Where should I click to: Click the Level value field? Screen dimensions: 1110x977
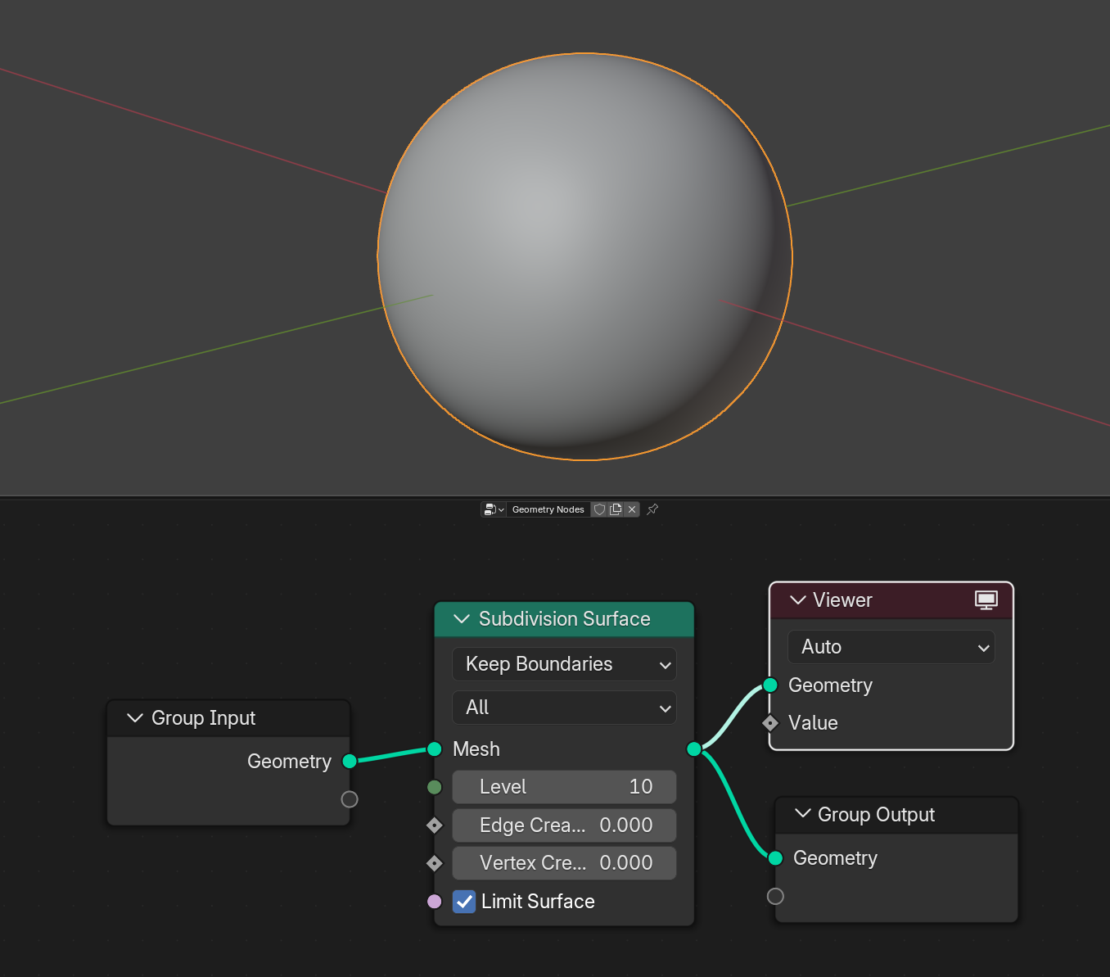tap(564, 787)
